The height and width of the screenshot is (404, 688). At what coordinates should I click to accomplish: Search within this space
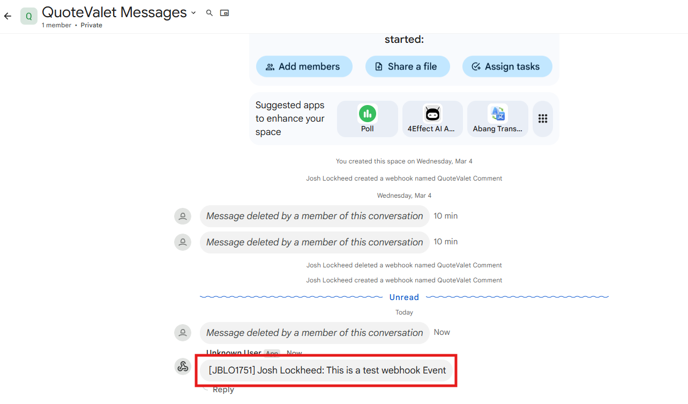pos(210,13)
